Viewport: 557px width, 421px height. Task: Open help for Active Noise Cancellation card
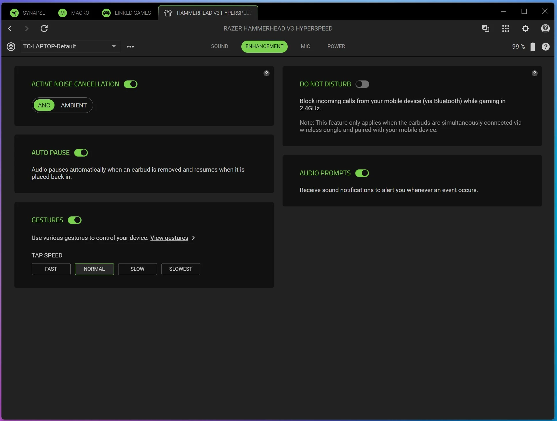click(x=266, y=73)
